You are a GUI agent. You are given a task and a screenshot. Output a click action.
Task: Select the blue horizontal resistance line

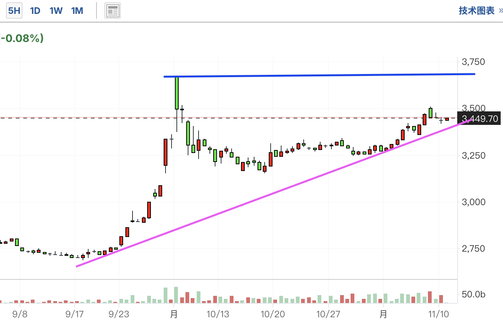pos(319,75)
